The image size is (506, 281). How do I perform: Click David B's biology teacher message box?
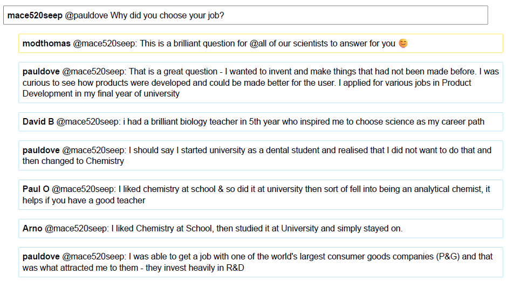(x=261, y=122)
